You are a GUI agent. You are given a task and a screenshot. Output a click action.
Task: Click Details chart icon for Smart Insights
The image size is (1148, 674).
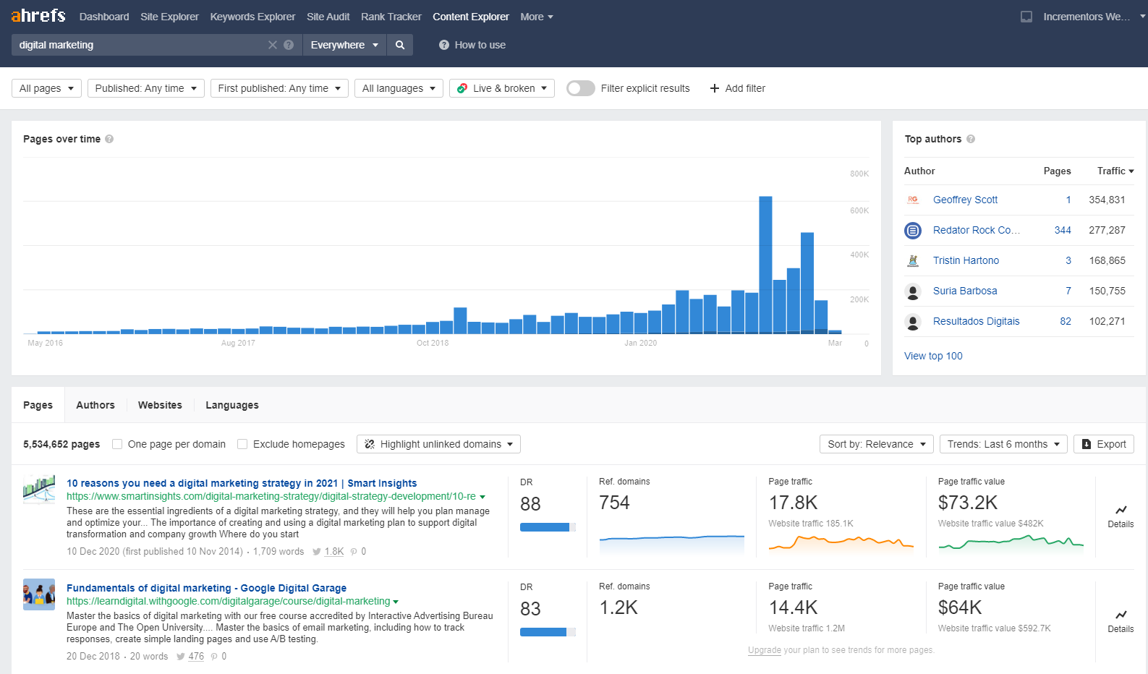coord(1121,510)
